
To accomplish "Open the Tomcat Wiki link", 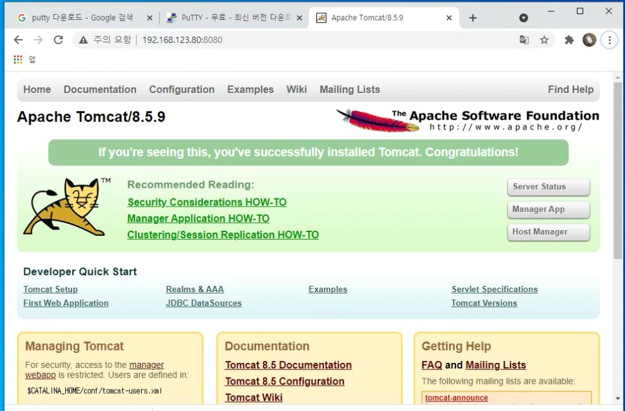I will tap(254, 398).
